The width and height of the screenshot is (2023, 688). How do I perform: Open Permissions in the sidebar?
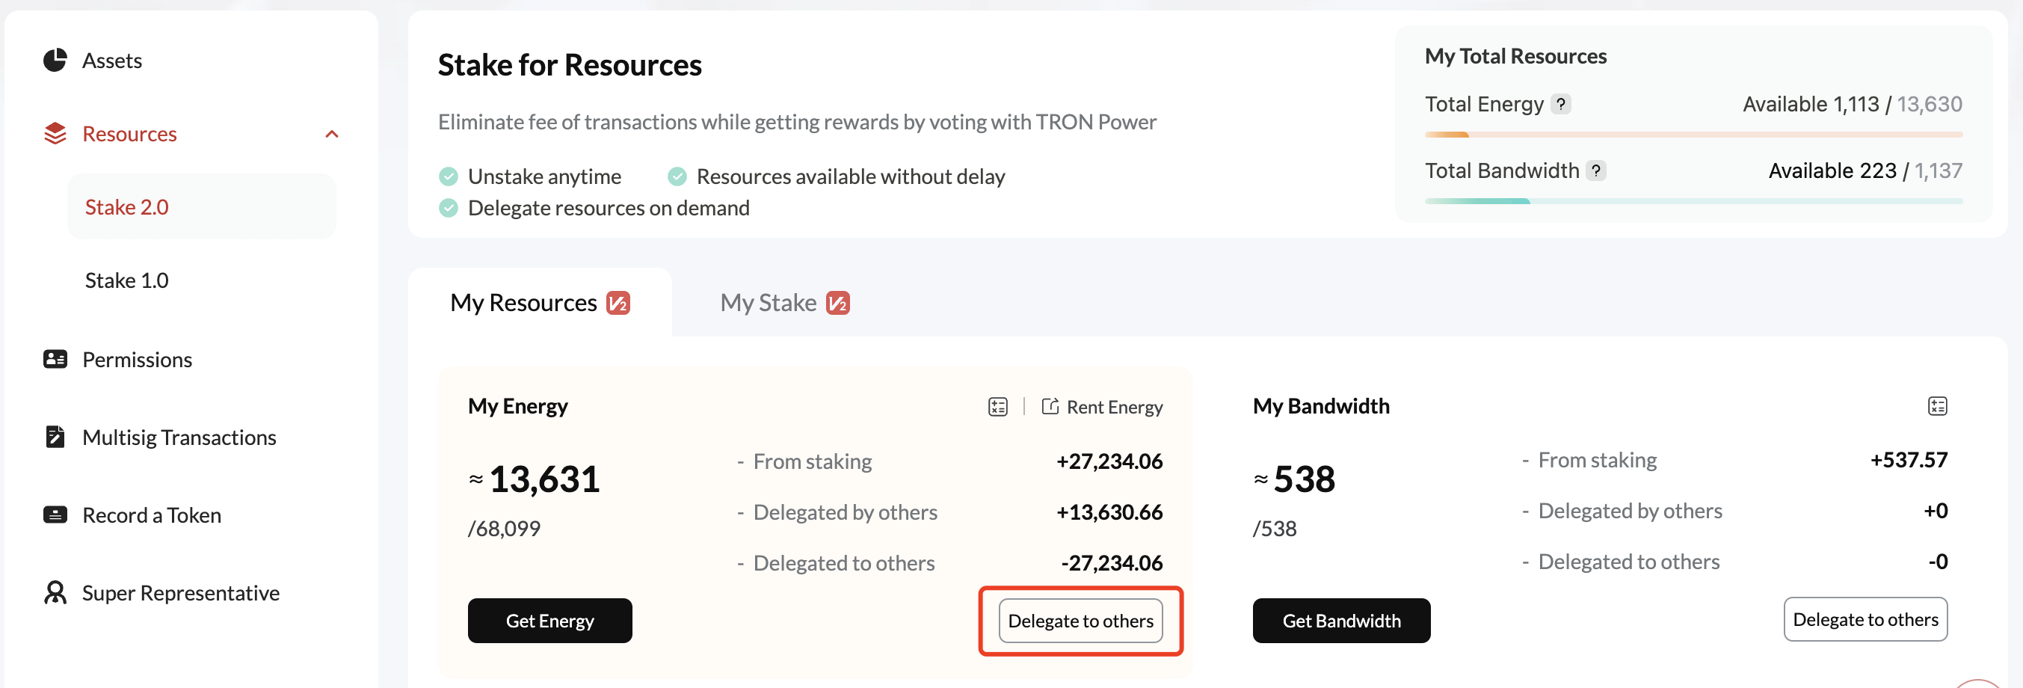click(x=138, y=360)
